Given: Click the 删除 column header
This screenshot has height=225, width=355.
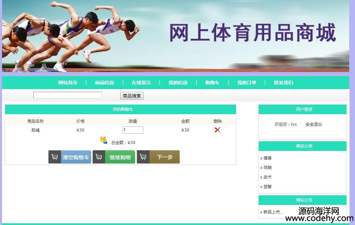Looking at the screenshot, I should (217, 121).
